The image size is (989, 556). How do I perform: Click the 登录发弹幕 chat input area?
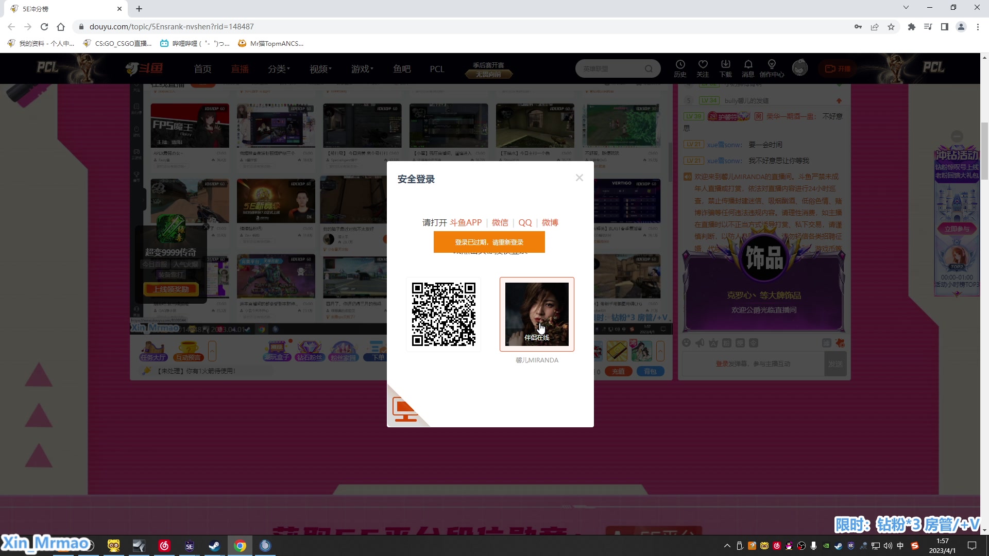pyautogui.click(x=753, y=364)
